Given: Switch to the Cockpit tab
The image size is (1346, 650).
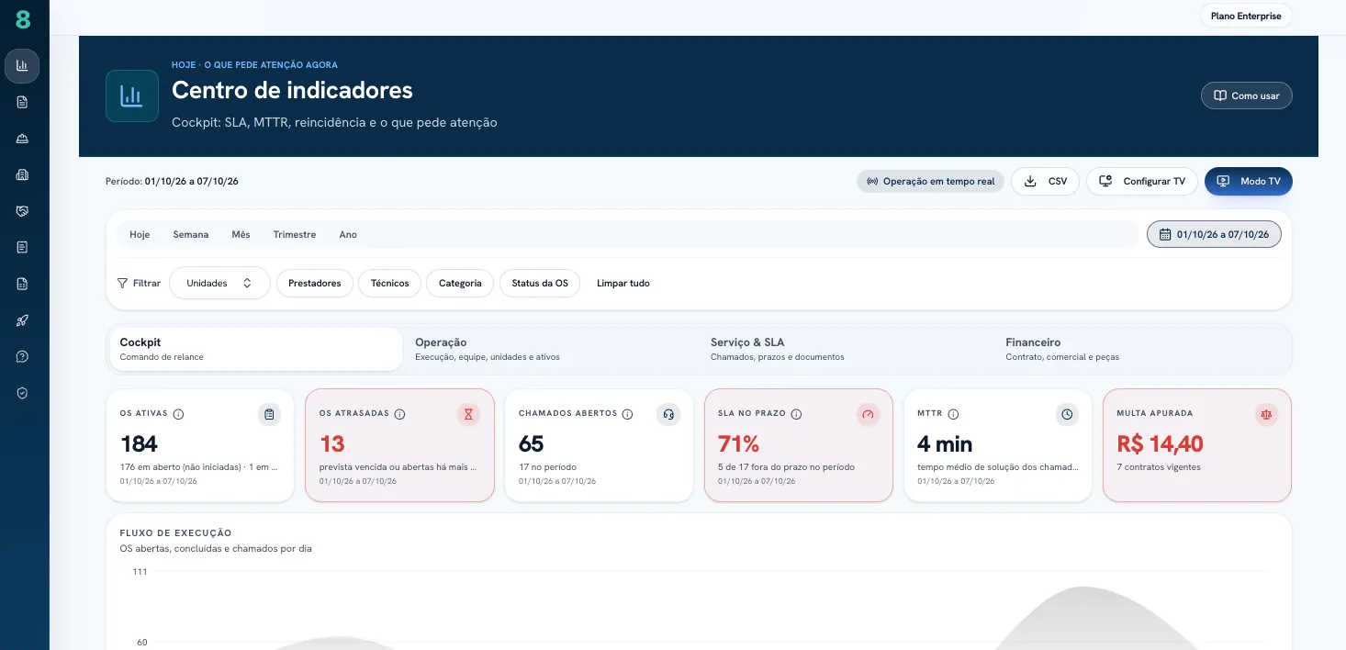Looking at the screenshot, I should pos(255,349).
